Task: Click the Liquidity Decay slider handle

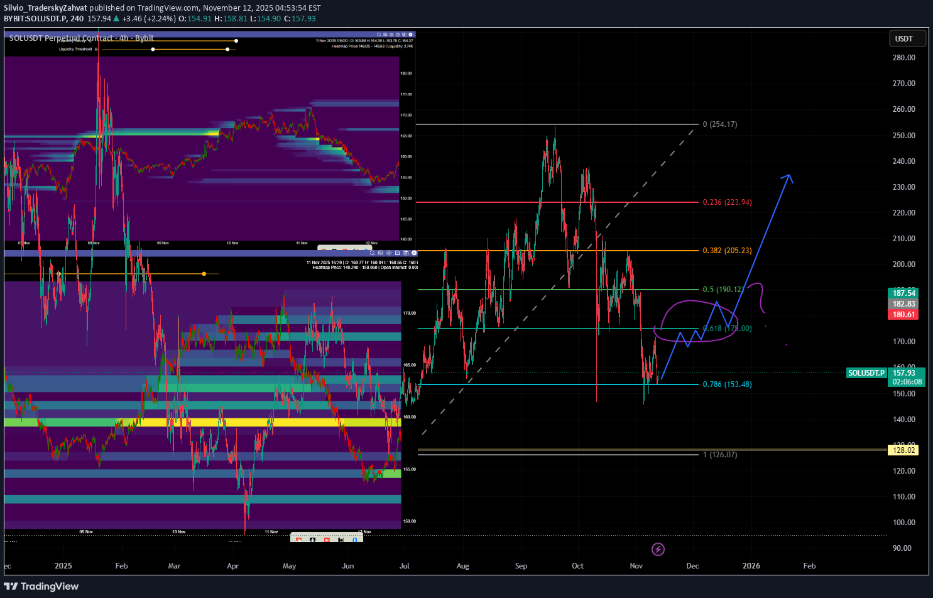Action: point(236,41)
